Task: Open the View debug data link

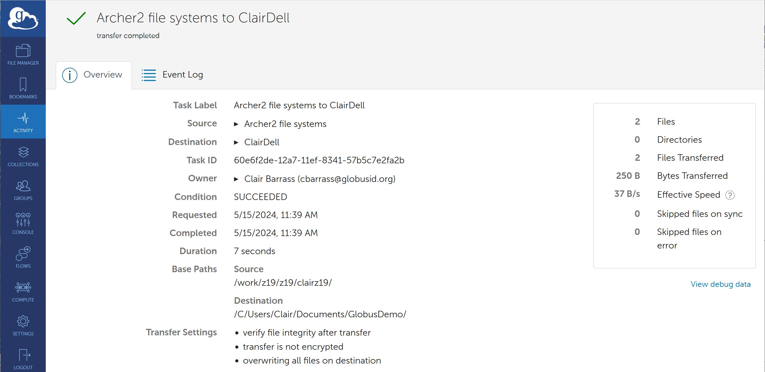Action: click(x=720, y=284)
